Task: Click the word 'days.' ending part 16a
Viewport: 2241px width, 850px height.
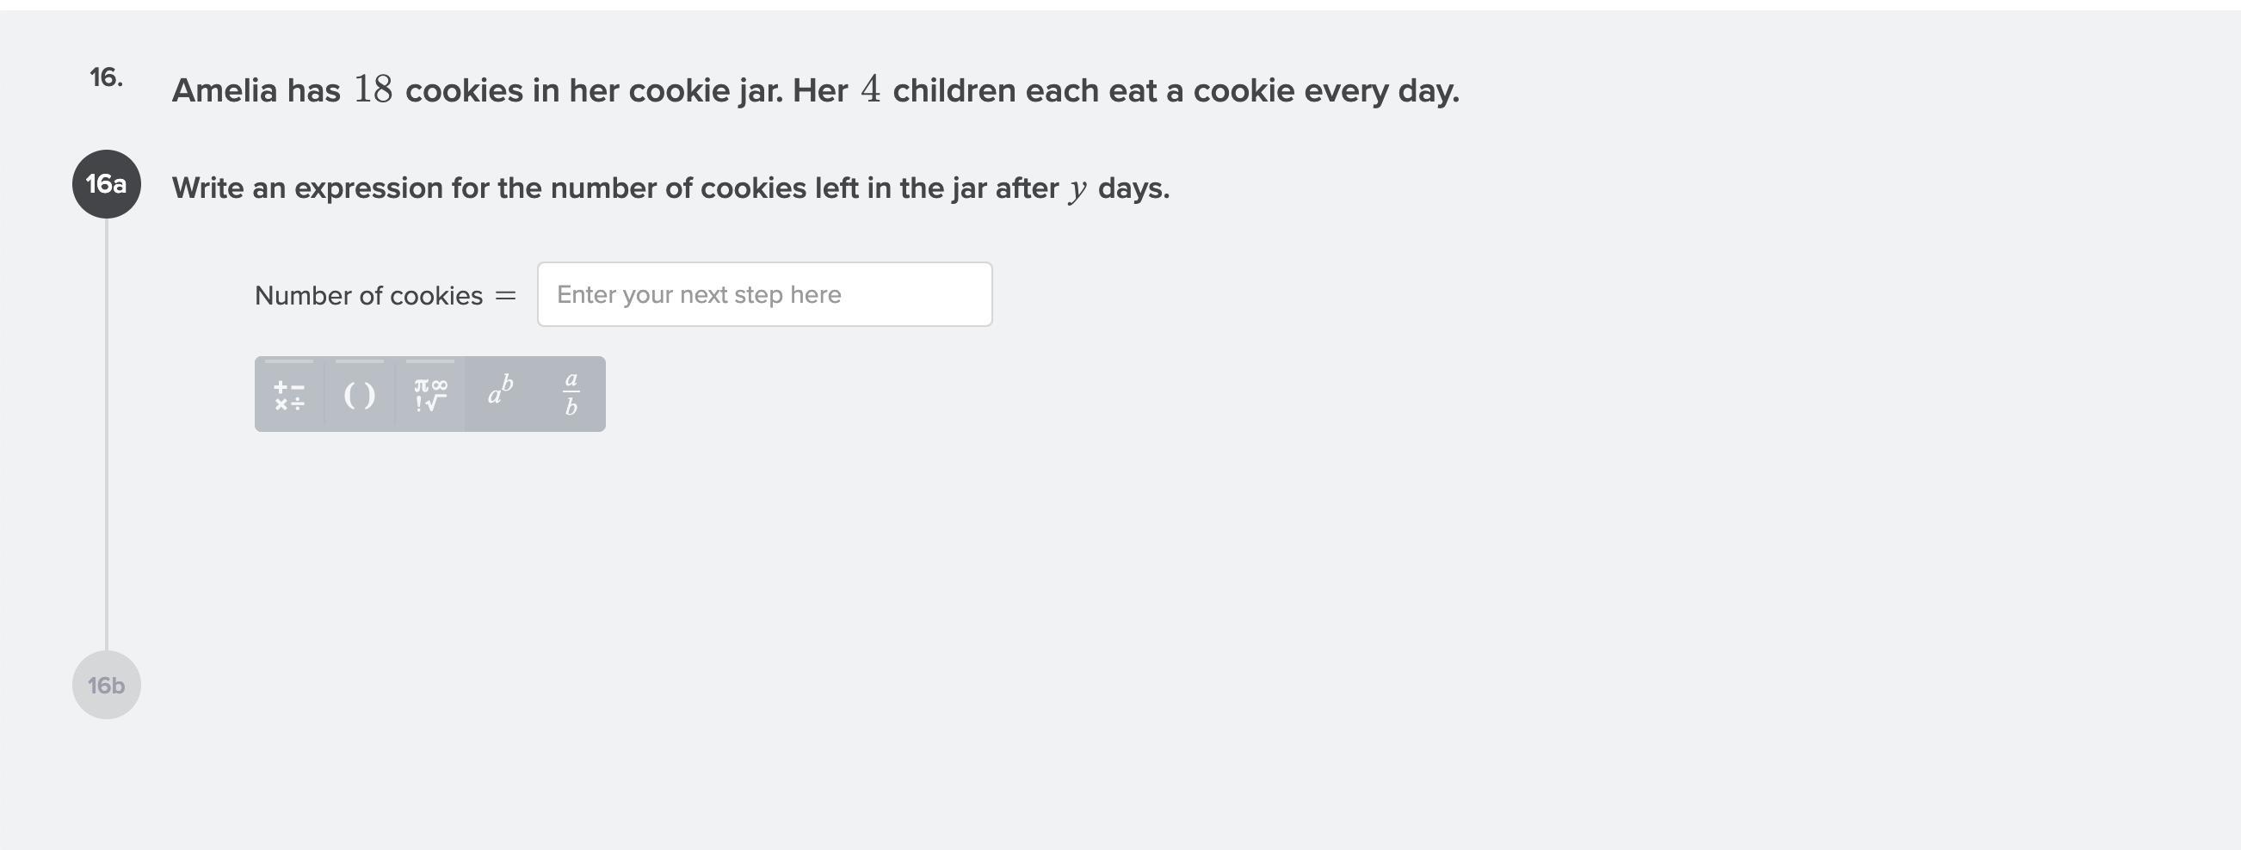Action: 1133,188
